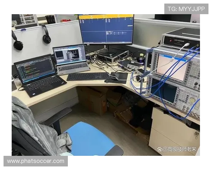212x170 pixels.
Task: Click the paw icon beside the watermark
Action: click(160, 149)
